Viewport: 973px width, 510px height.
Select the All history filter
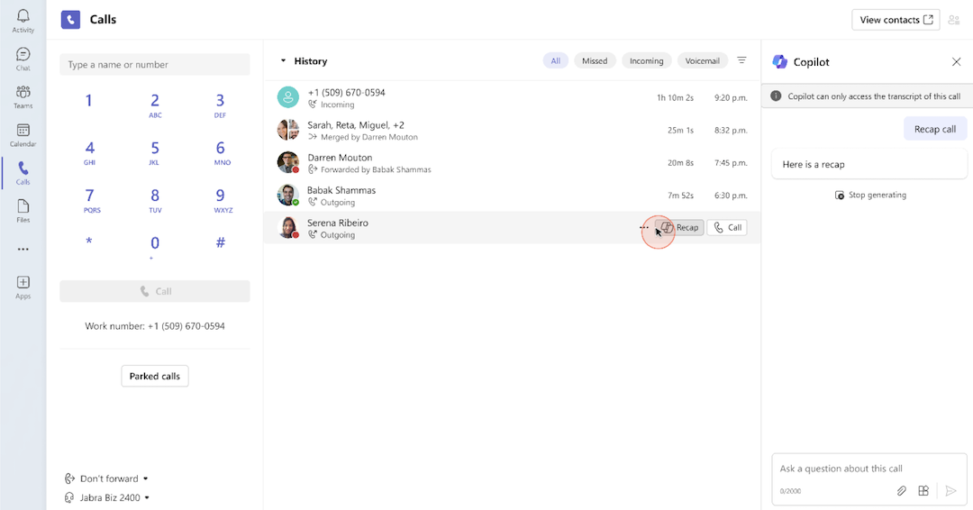coord(555,60)
